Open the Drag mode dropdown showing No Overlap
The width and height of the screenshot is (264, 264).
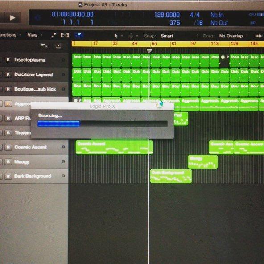click(x=233, y=36)
